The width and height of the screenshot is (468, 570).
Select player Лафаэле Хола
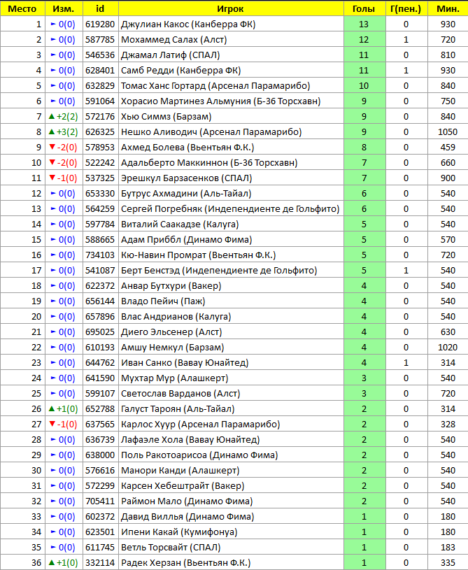(x=190, y=440)
